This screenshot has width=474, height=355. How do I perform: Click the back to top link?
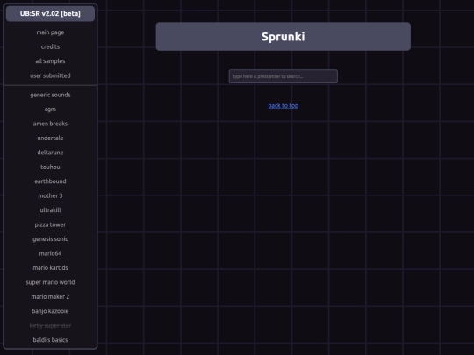pos(284,105)
